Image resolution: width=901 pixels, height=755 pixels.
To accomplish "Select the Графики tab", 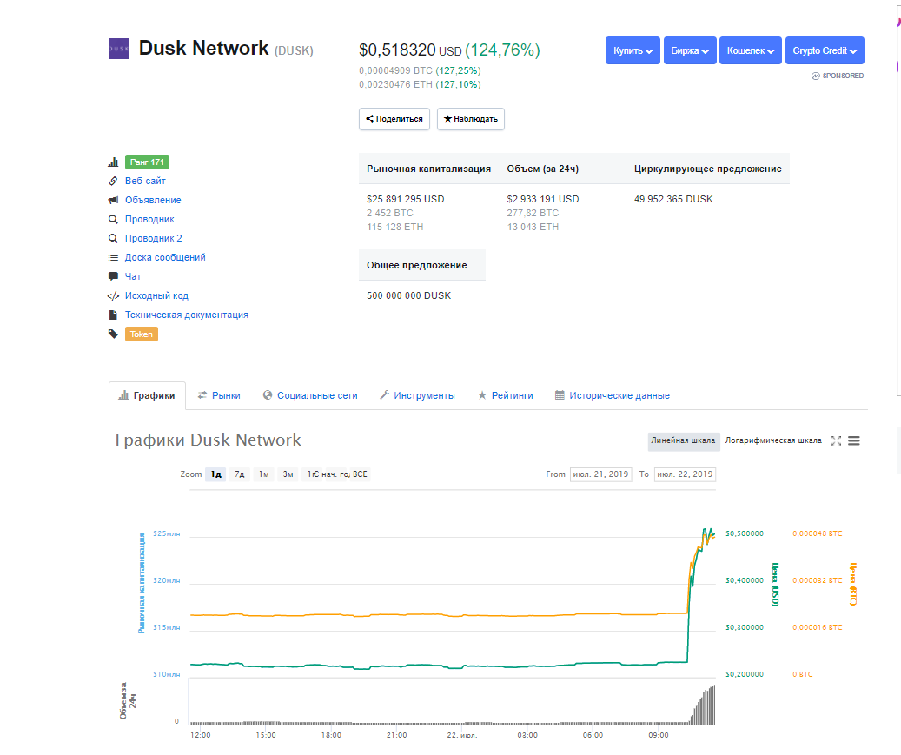I will pos(147,395).
